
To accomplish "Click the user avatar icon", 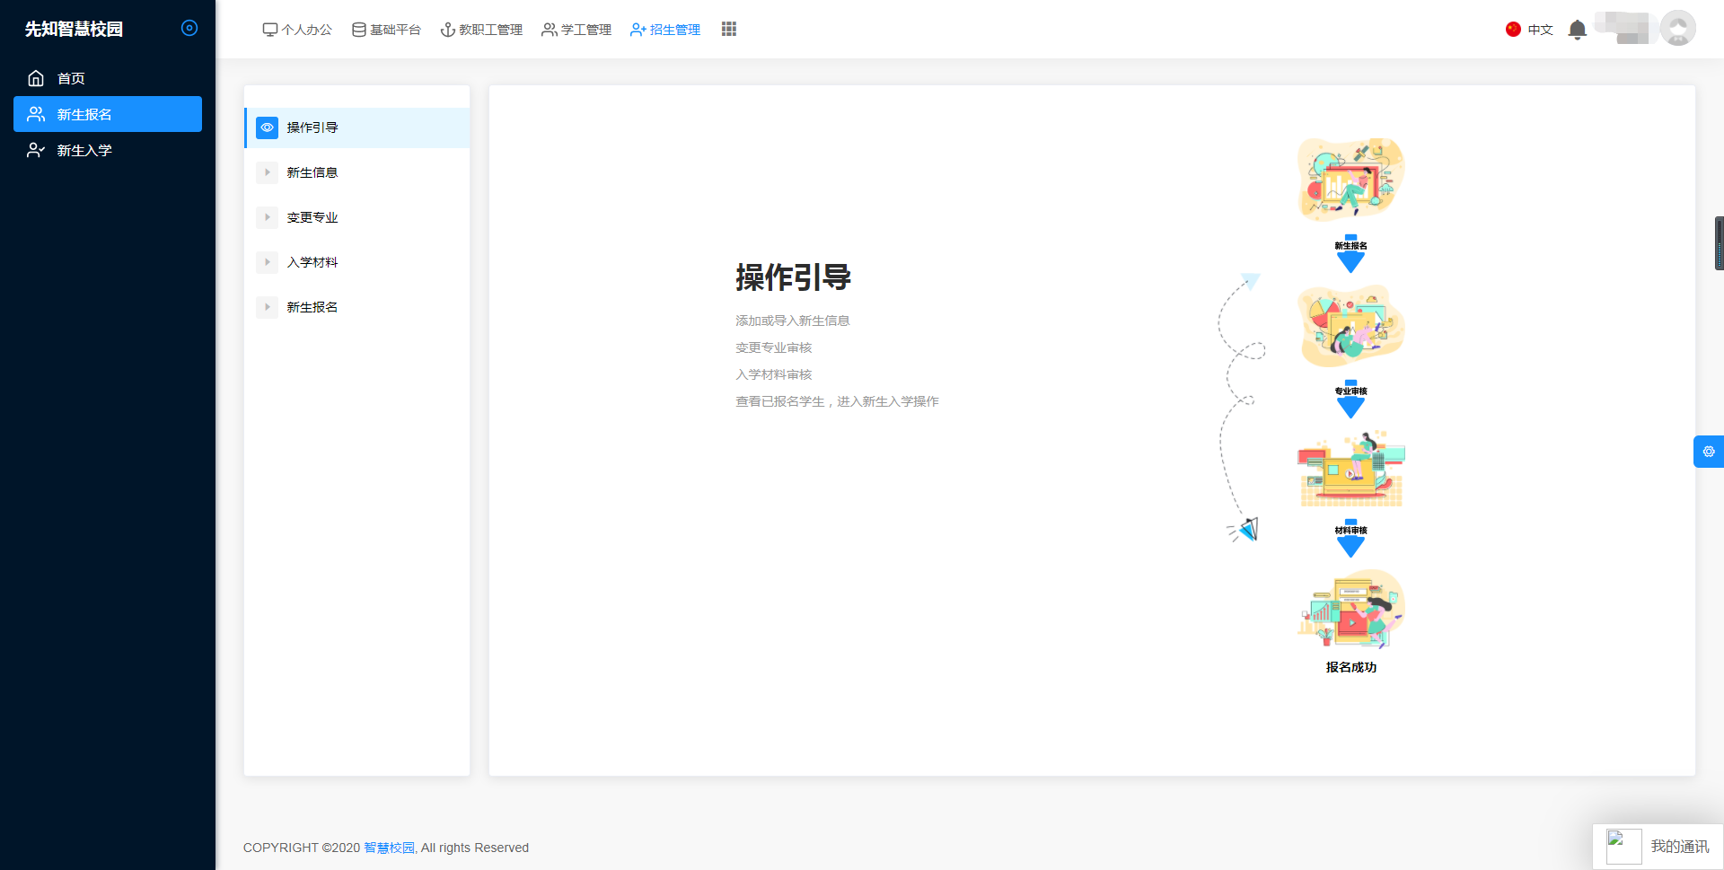I will click(1676, 29).
